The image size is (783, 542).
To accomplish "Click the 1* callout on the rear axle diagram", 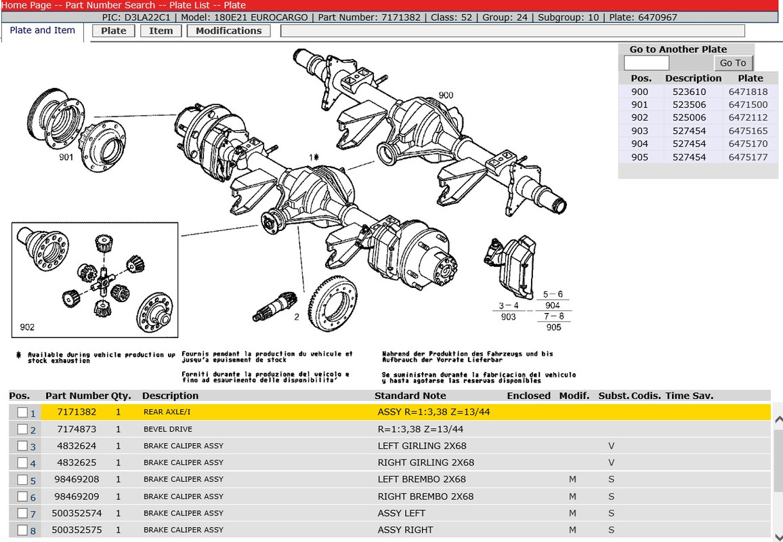I will (x=314, y=157).
